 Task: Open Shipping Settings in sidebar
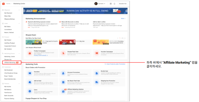(9, 19)
